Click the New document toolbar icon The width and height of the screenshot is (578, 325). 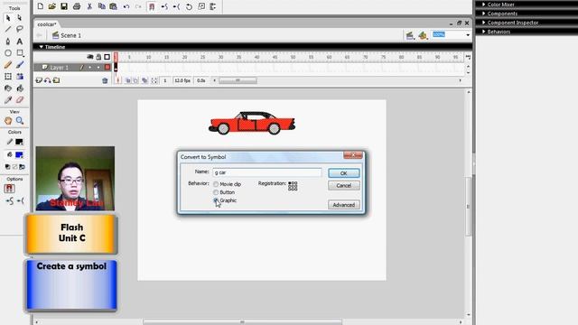(x=40, y=6)
